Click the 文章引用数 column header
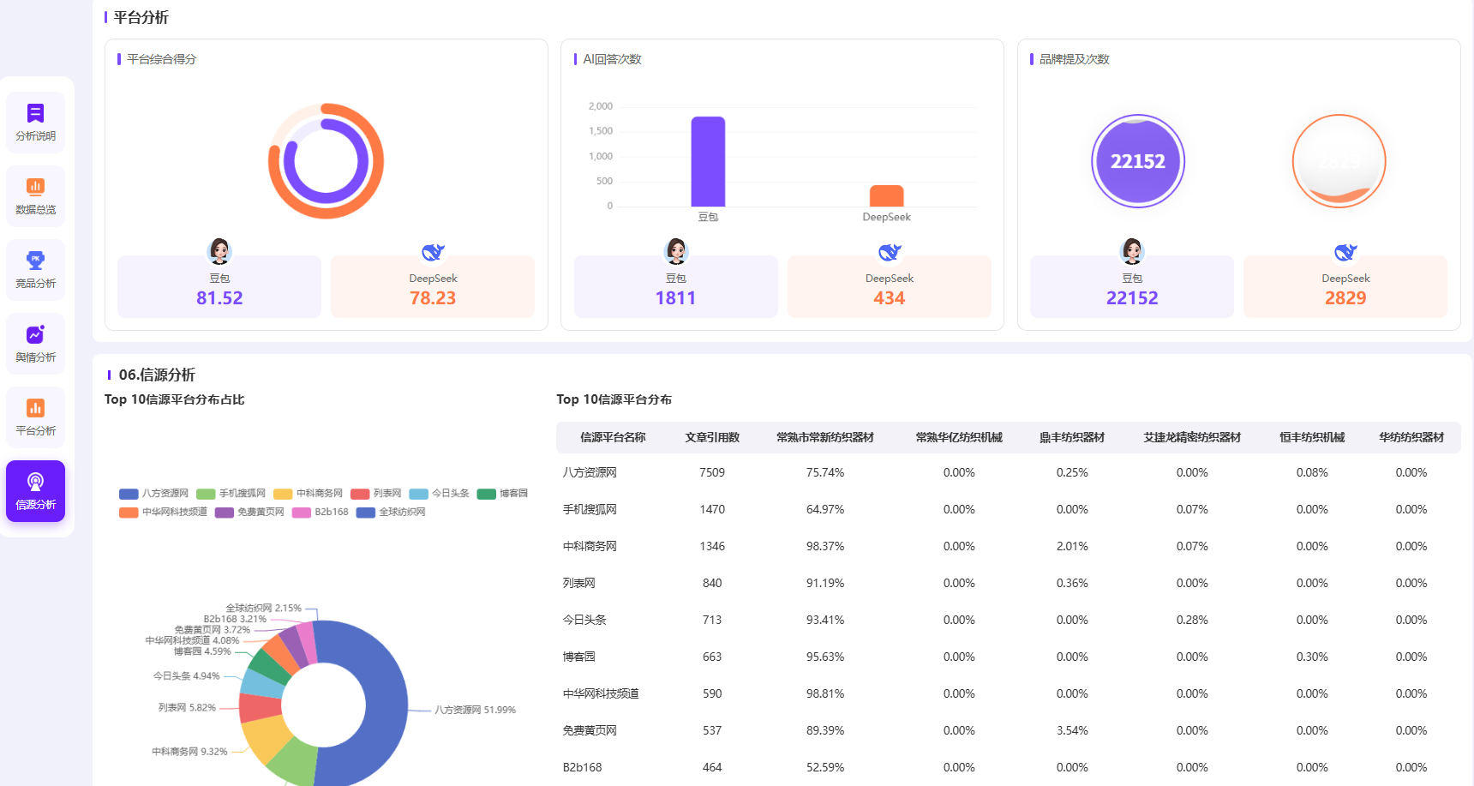The width and height of the screenshot is (1474, 786). (x=712, y=438)
